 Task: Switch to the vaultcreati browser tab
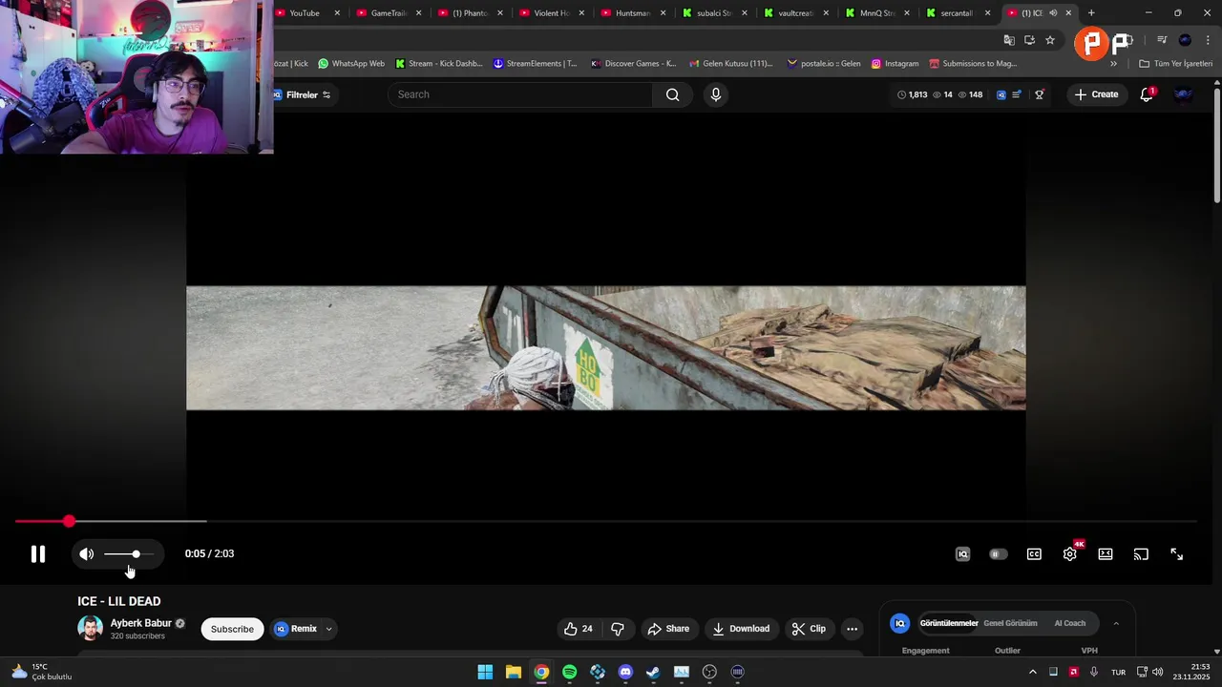795,13
